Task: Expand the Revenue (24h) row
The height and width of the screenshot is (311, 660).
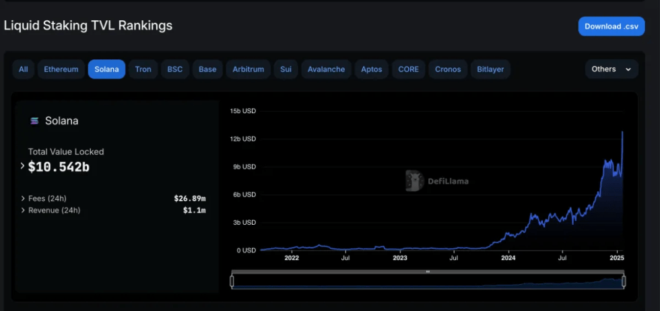Action: pos(23,211)
